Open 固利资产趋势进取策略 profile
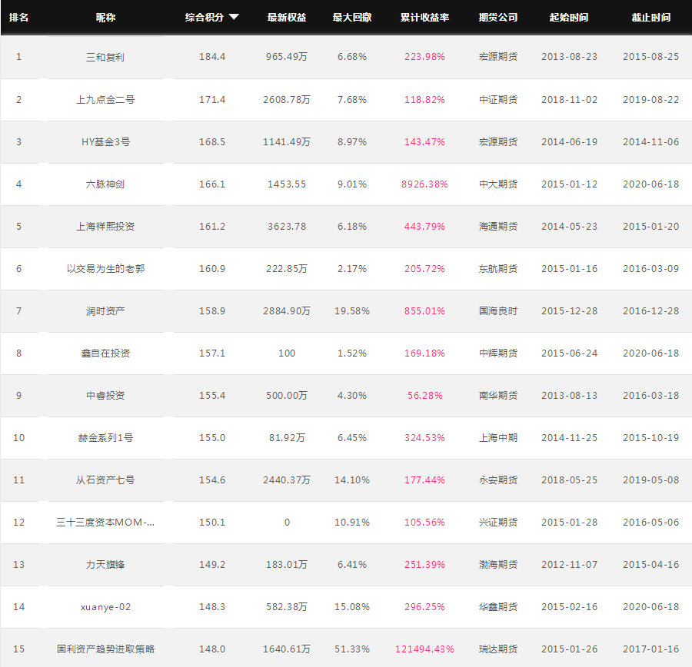 point(105,649)
